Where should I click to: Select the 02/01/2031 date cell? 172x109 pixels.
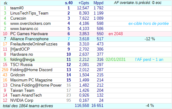116,60
